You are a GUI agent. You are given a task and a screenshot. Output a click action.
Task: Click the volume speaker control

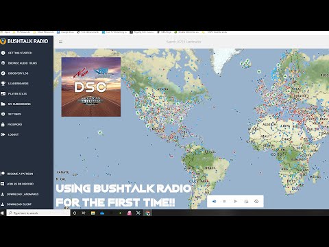coord(214,202)
